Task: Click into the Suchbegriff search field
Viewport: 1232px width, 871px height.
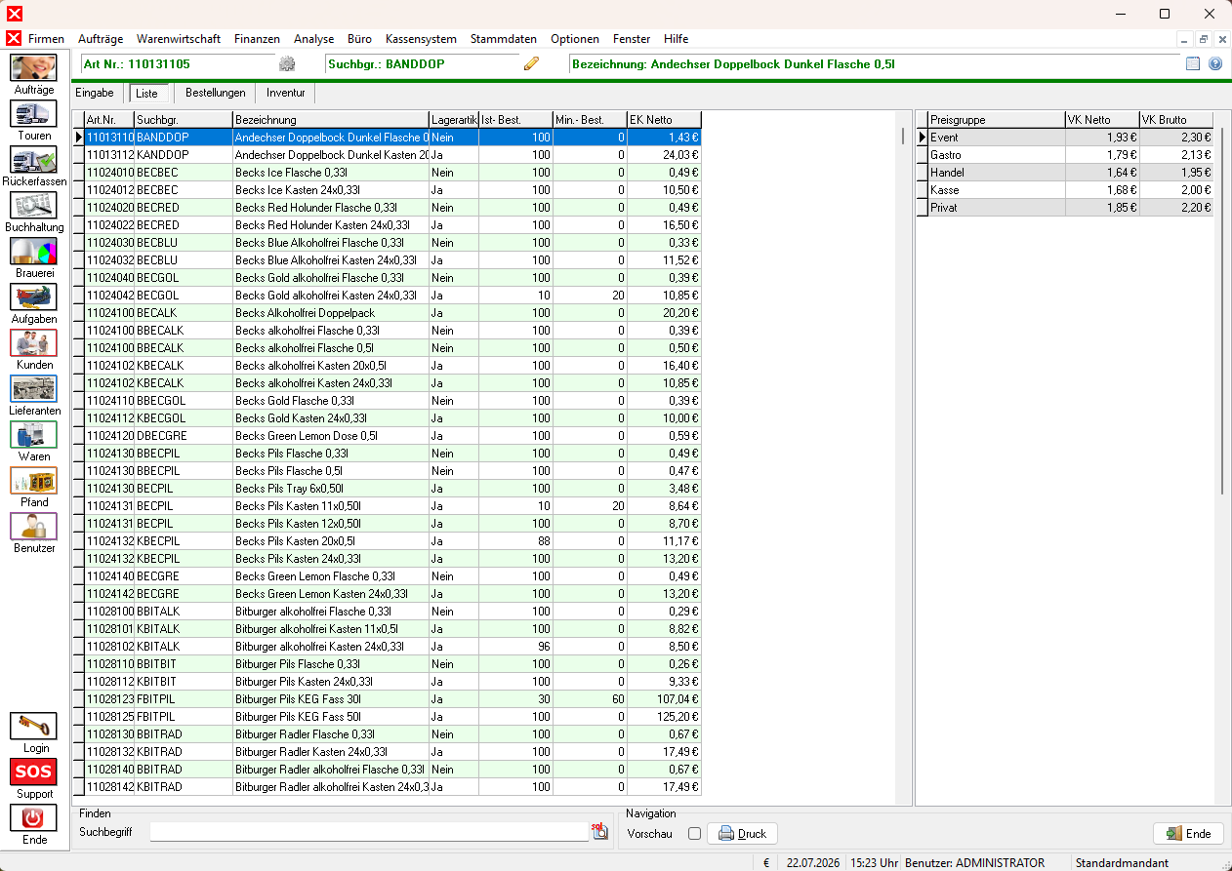Action: [x=369, y=833]
